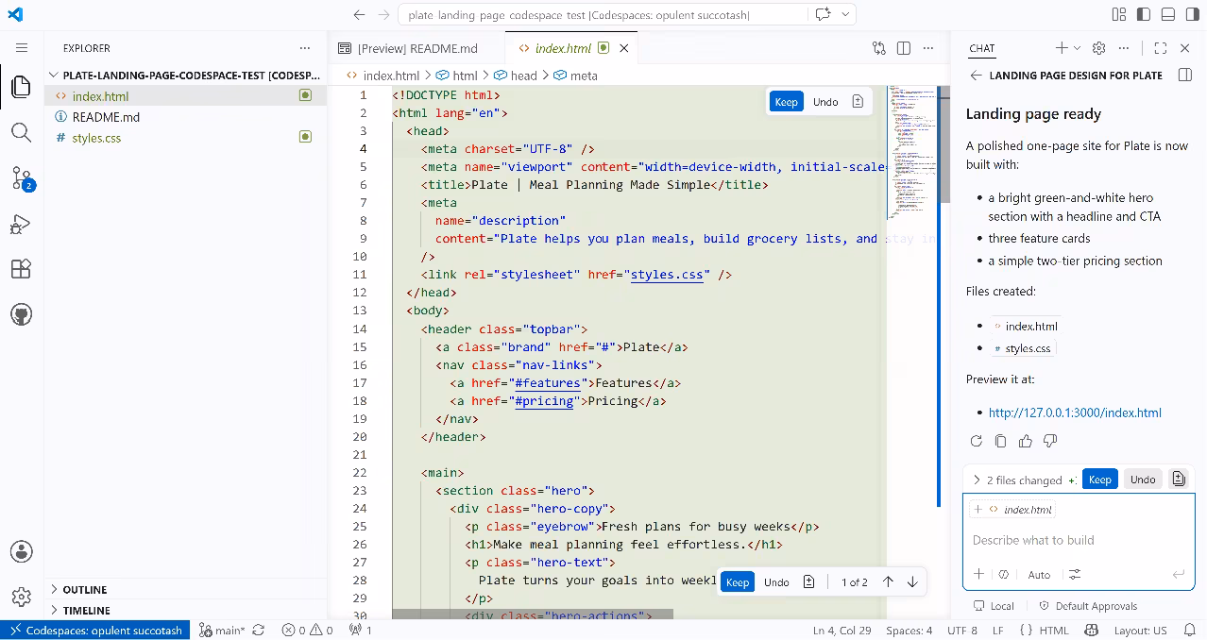This screenshot has width=1207, height=640.
Task: Expand the TIMELINE section
Action: 185,610
